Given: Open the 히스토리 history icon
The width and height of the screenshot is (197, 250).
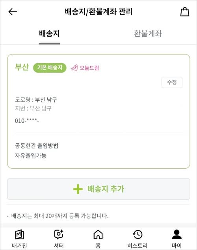Looking at the screenshot, I should [138, 234].
